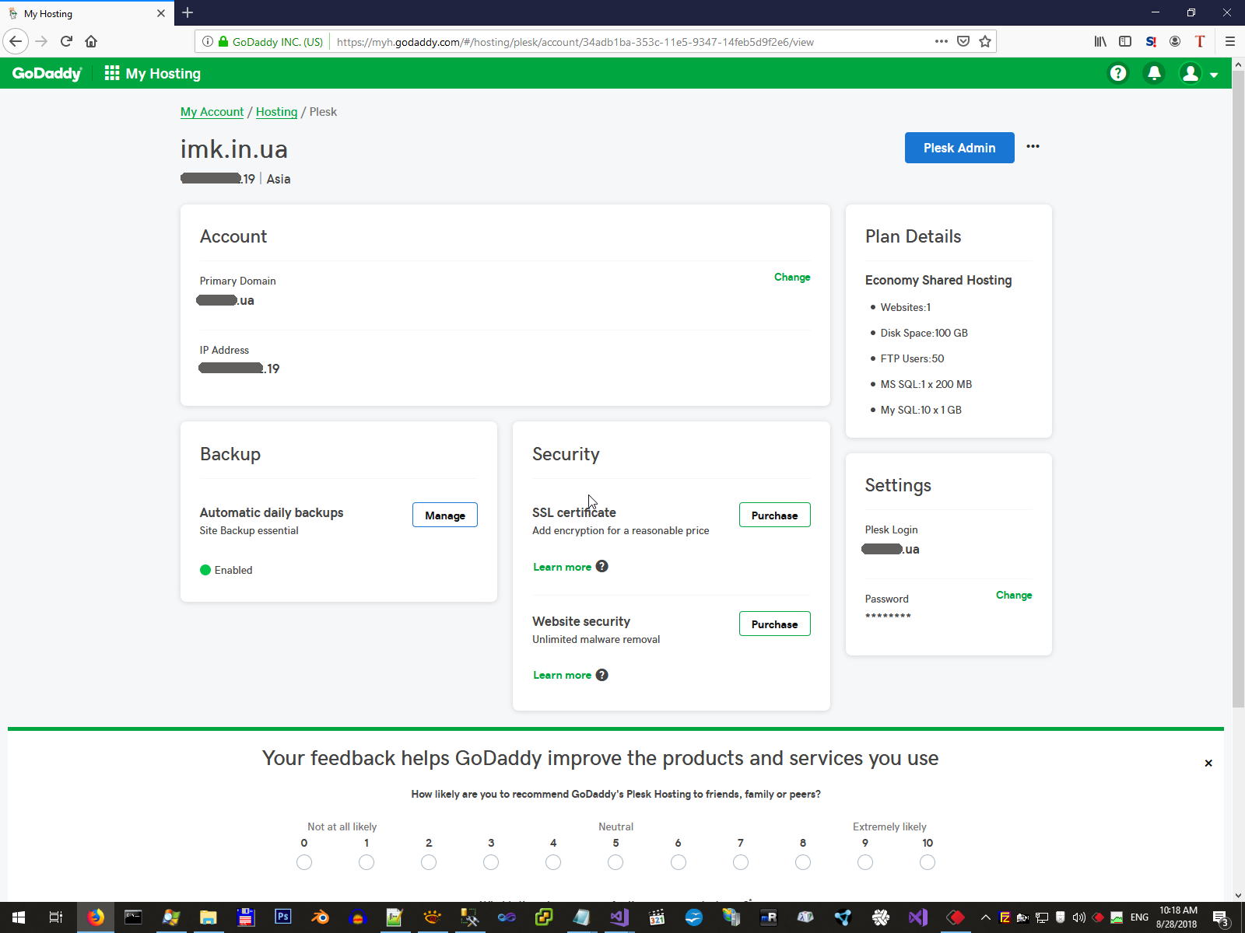The height and width of the screenshot is (933, 1245).
Task: Go to My Account breadcrumb
Action: pos(212,112)
